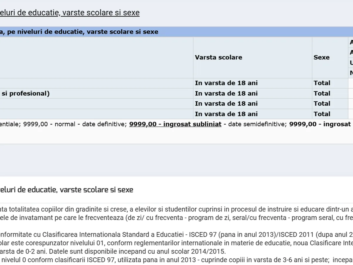The width and height of the screenshot is (353, 265).
Task: Open the underlined page title link at top
Action: point(69,13)
